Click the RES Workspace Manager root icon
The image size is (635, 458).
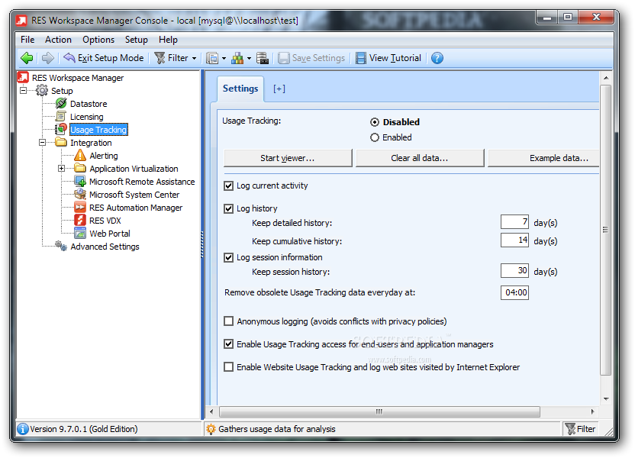pyautogui.click(x=23, y=77)
